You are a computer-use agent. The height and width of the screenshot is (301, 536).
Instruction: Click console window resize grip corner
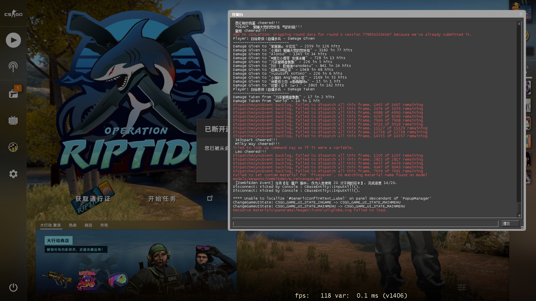point(522,227)
